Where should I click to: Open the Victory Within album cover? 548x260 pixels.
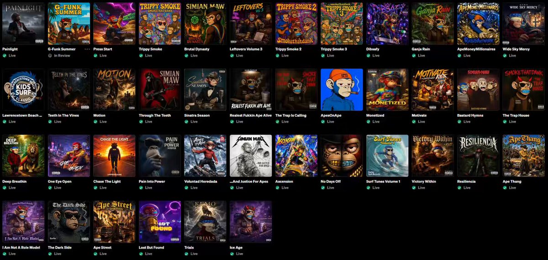tap(433, 156)
